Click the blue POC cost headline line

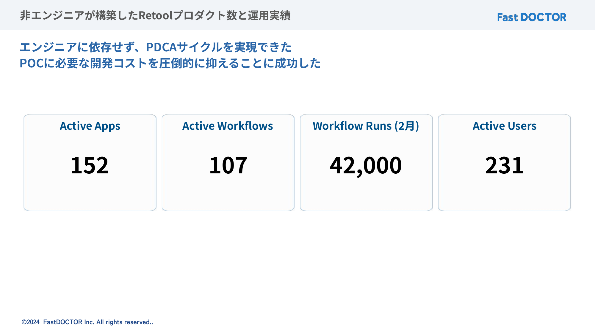pyautogui.click(x=170, y=63)
